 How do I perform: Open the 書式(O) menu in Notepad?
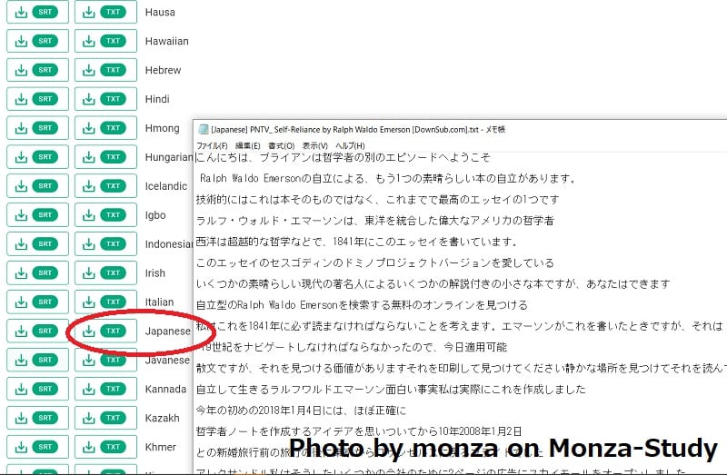coord(281,145)
